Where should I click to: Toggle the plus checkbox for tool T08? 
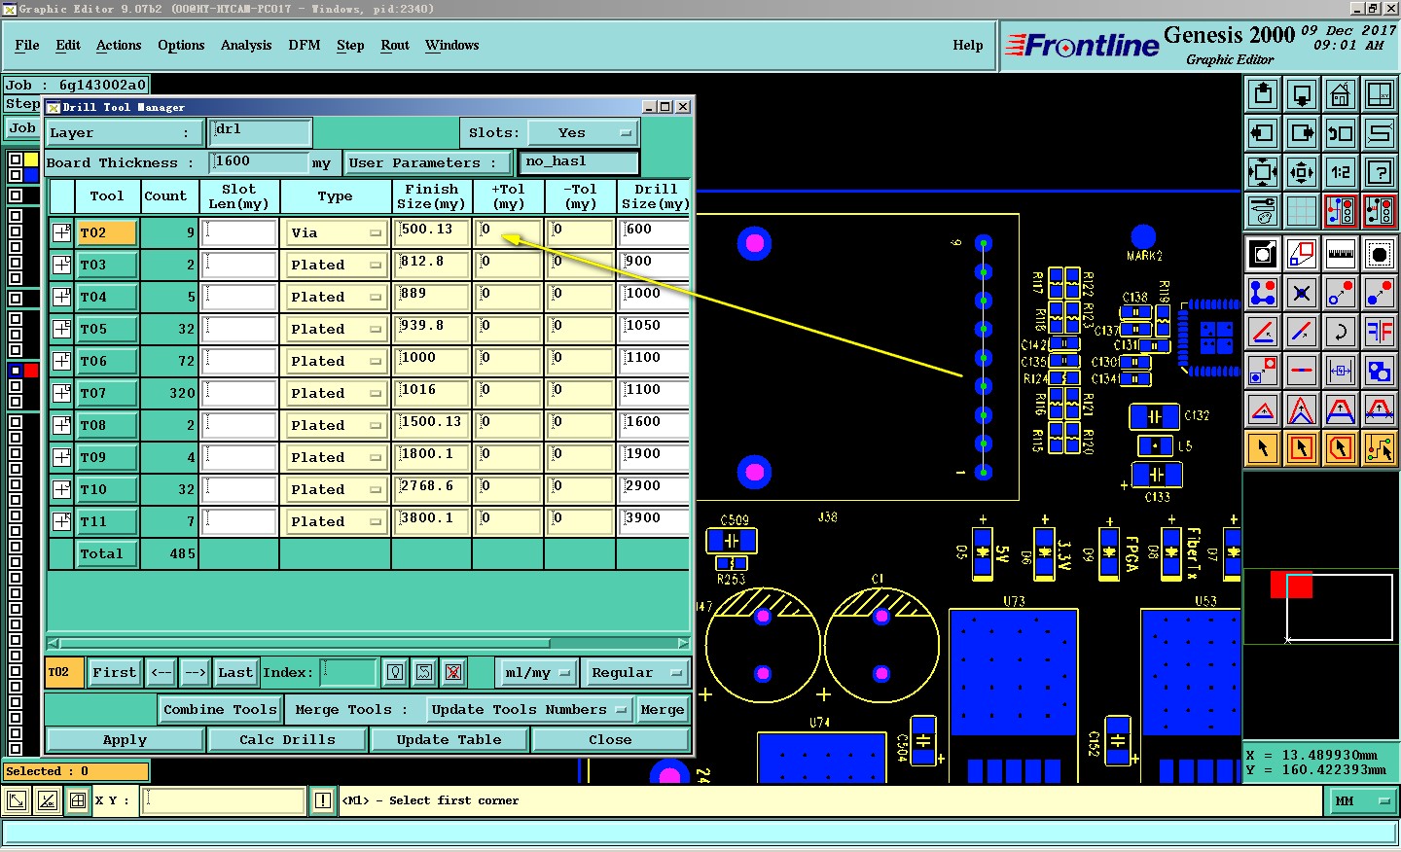(61, 425)
